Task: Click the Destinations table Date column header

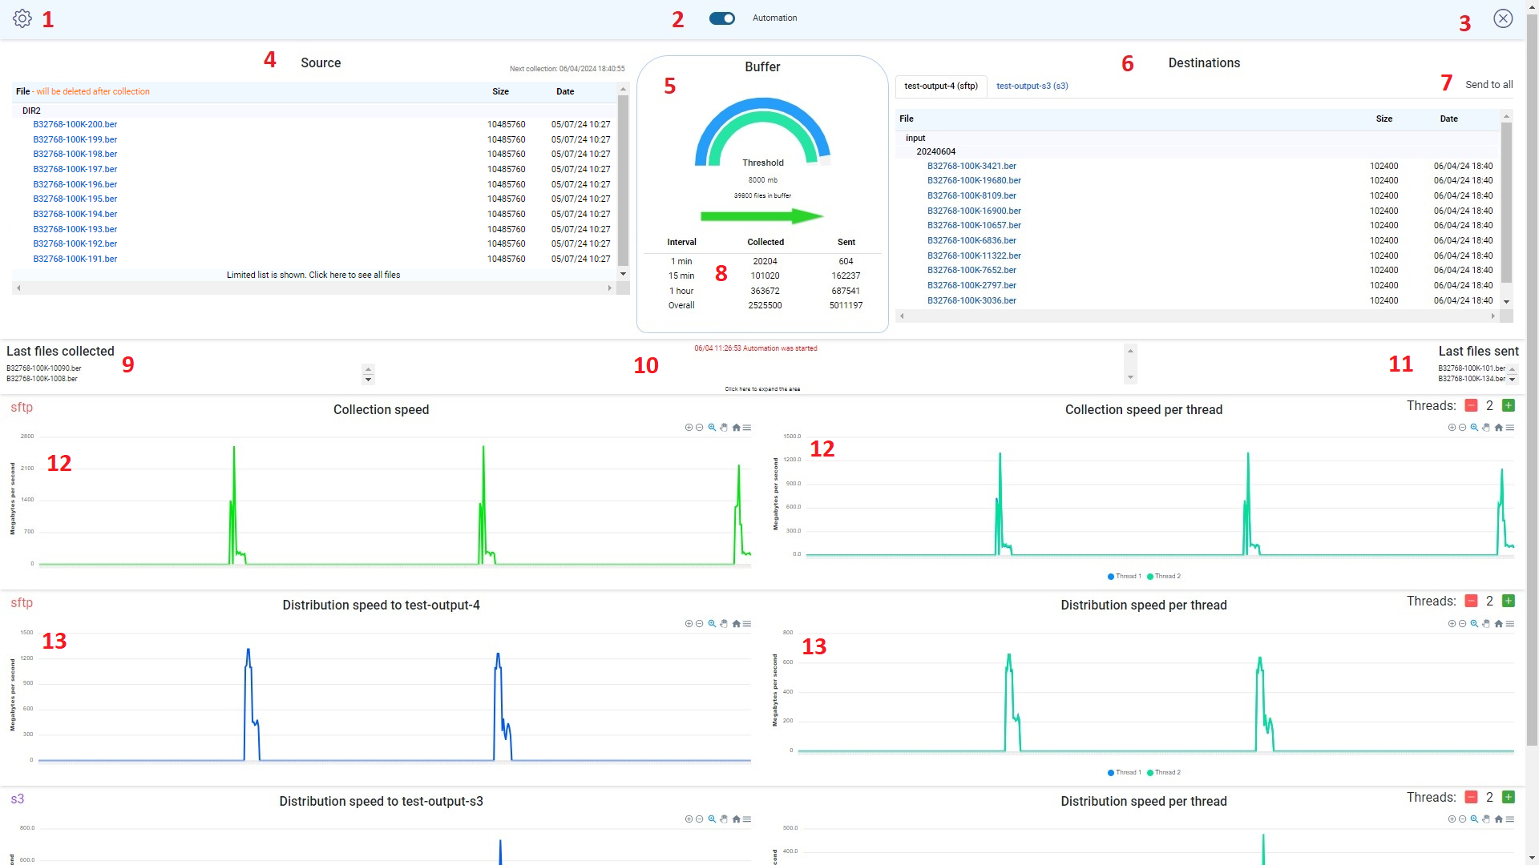Action: pyautogui.click(x=1448, y=119)
